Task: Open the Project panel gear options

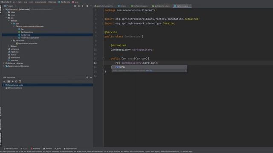Action: click(x=87, y=6)
